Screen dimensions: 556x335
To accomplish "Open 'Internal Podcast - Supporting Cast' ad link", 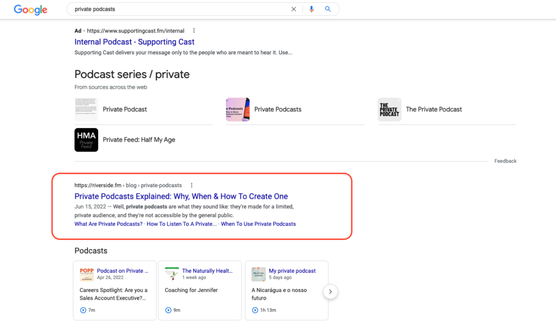I will click(135, 42).
